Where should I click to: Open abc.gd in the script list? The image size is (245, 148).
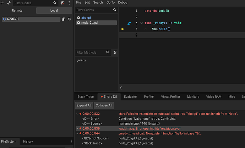coord(97,18)
